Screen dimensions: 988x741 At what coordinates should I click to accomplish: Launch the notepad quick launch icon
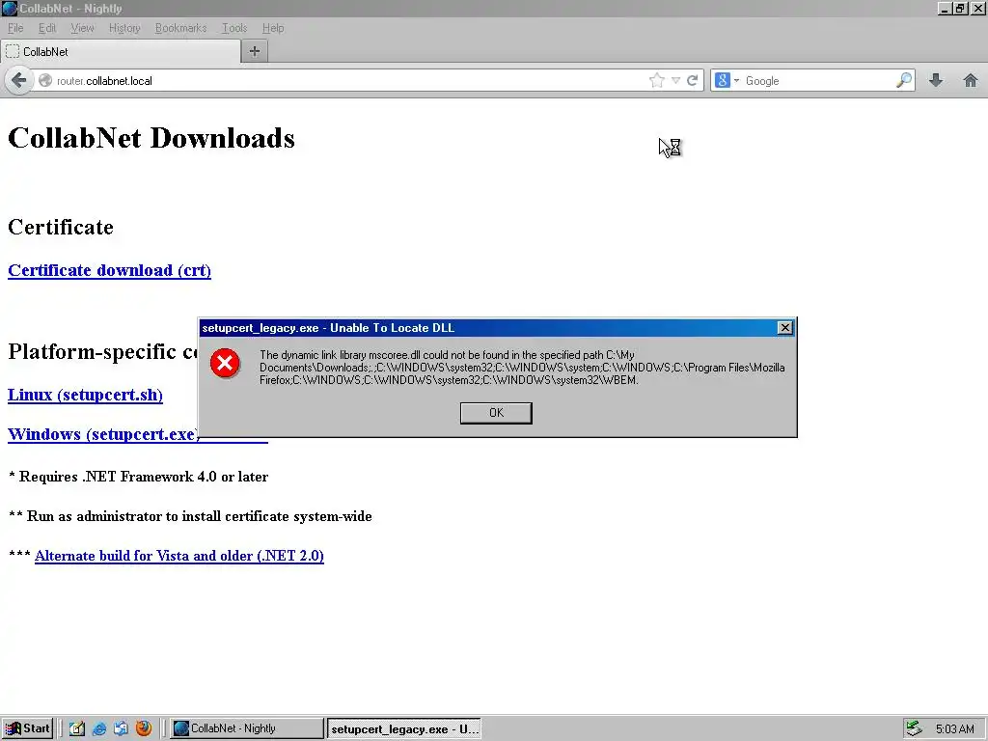(x=77, y=728)
